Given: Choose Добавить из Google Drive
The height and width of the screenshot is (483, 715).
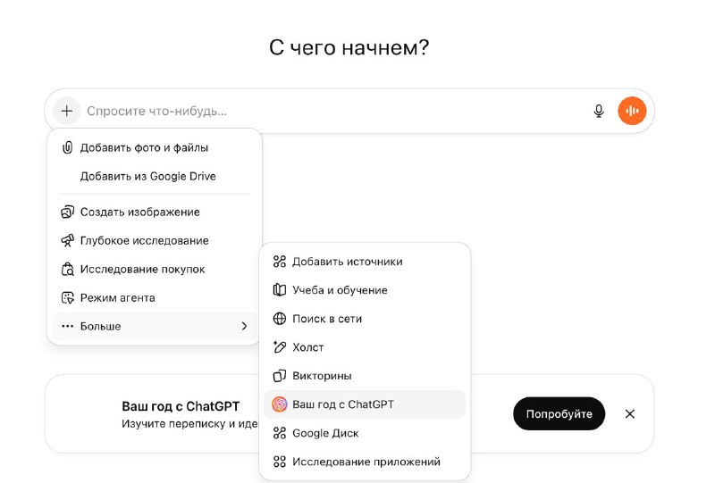Looking at the screenshot, I should tap(155, 177).
